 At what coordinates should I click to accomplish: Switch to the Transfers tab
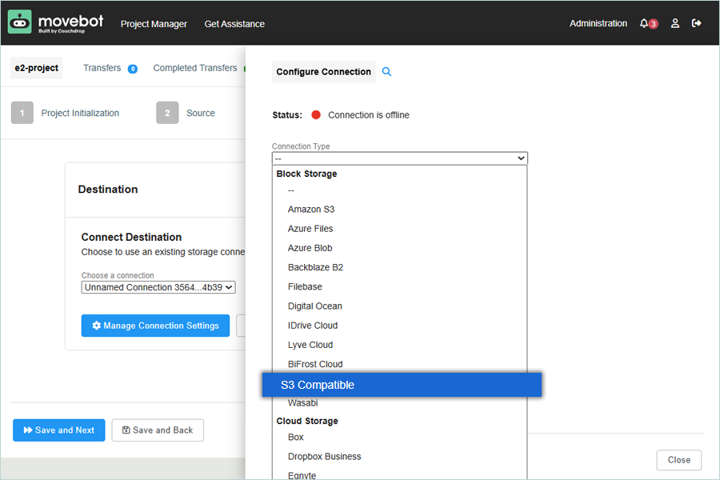[102, 68]
